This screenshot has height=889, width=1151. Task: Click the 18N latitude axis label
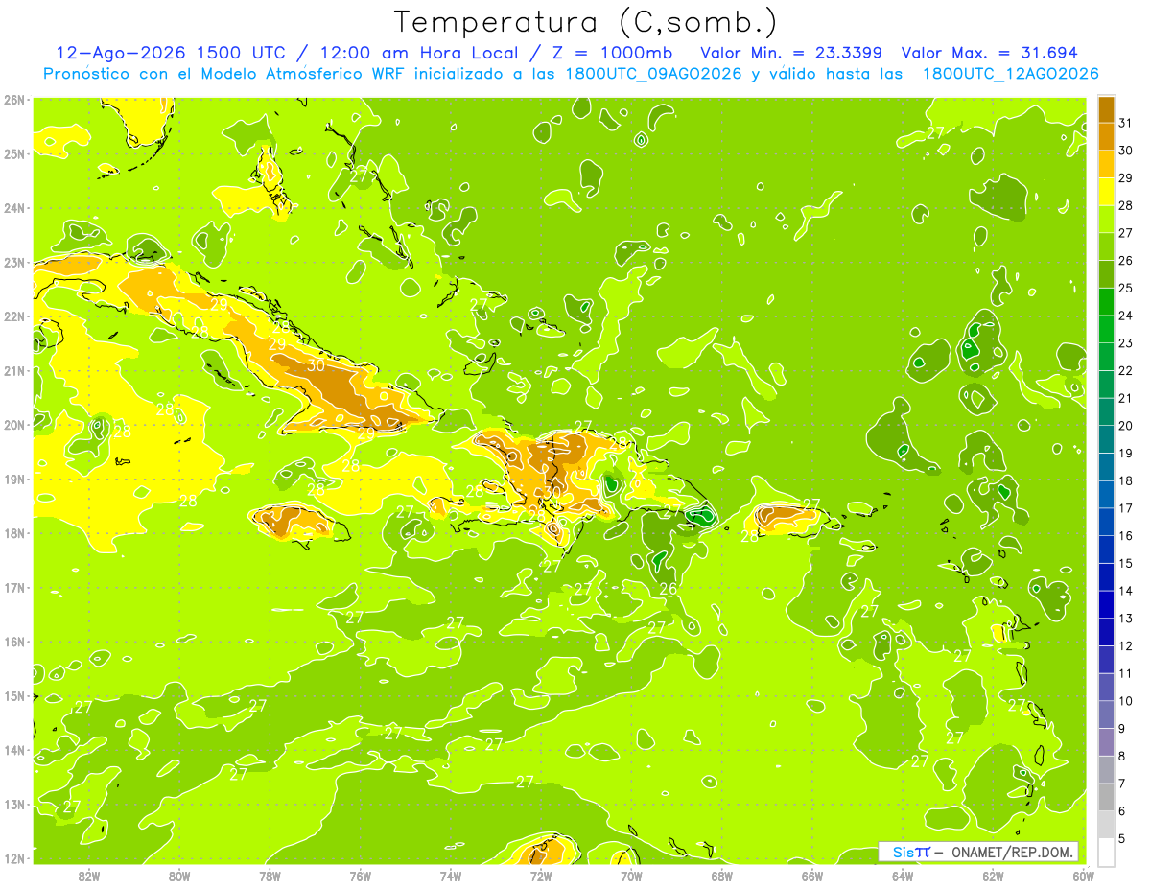click(x=14, y=533)
